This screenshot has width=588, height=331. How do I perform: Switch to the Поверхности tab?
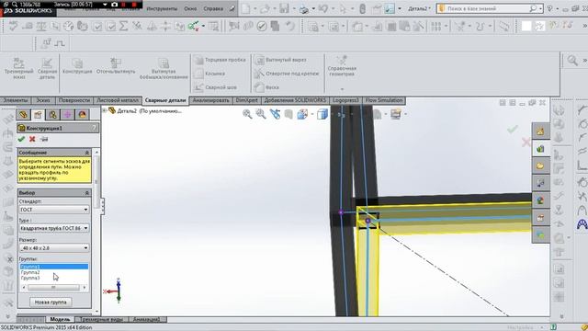pyautogui.click(x=73, y=100)
